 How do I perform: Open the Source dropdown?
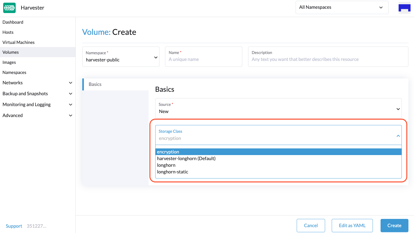coord(278,108)
